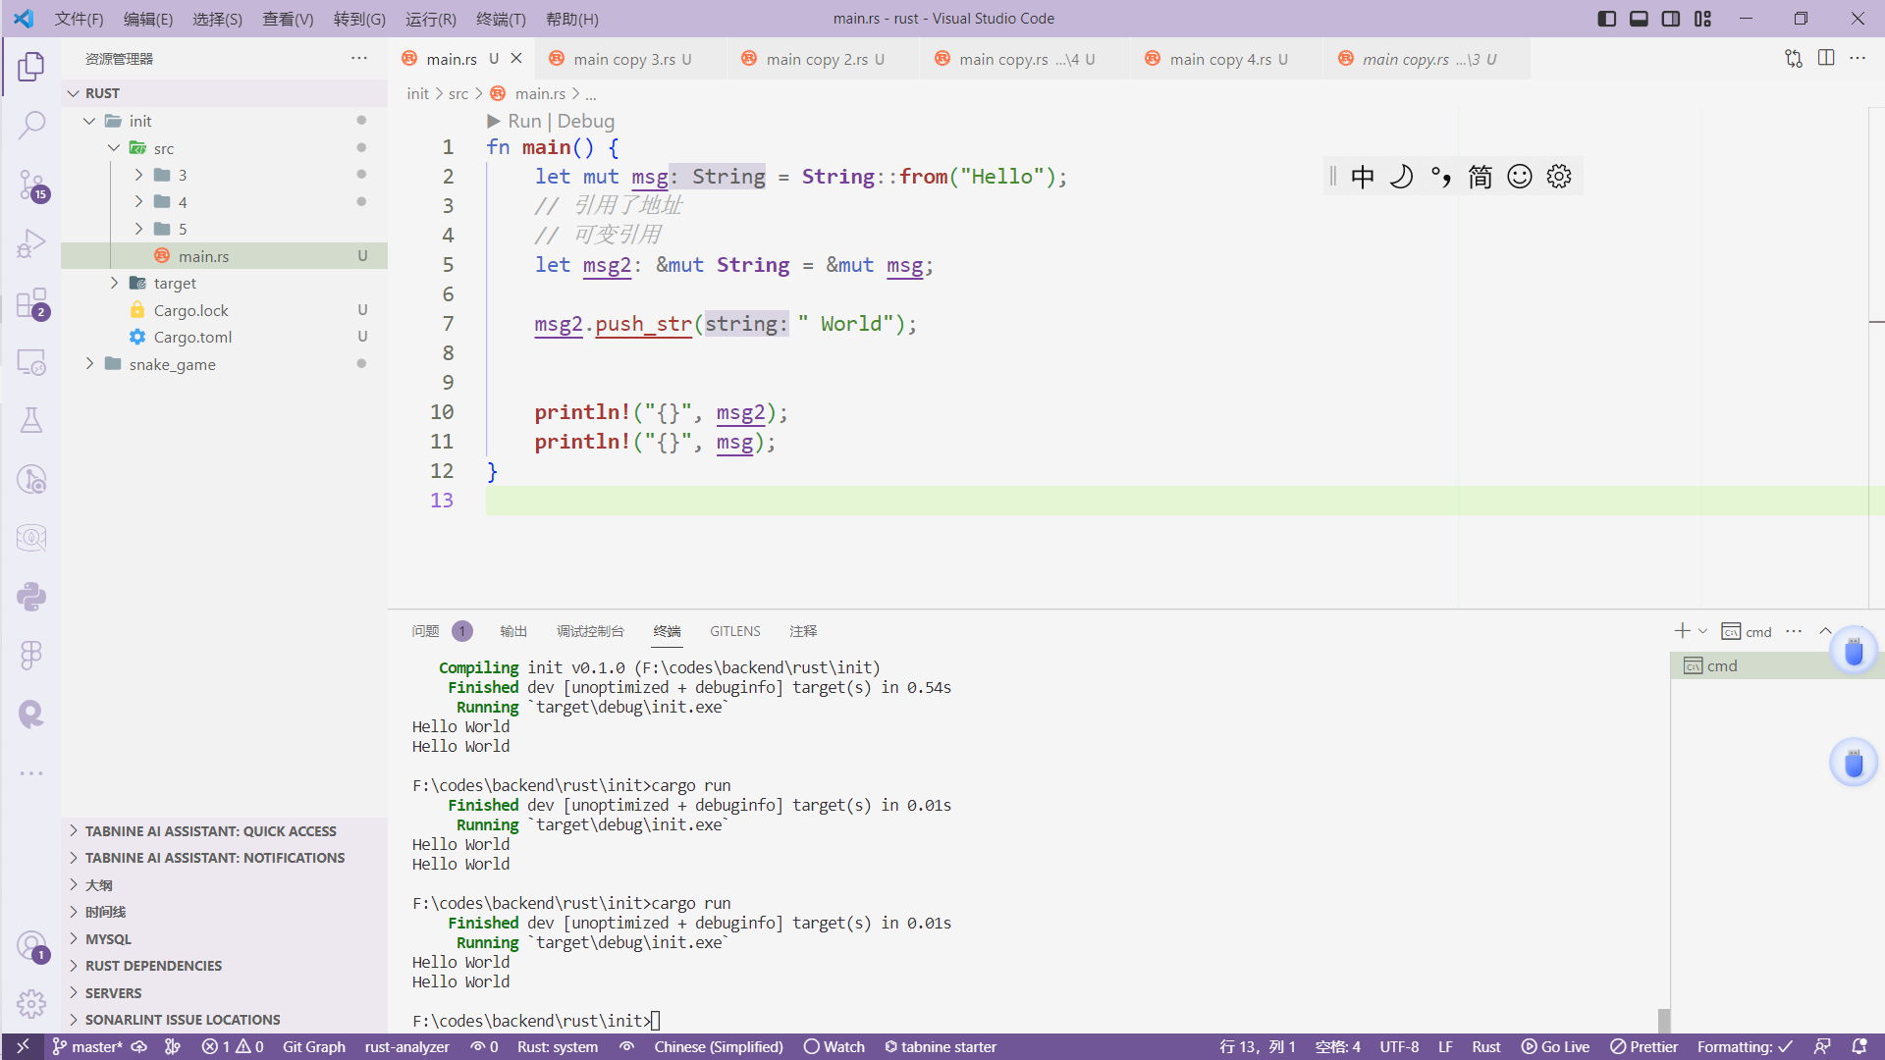
Task: Open Source Control view with 15 changes
Action: point(31,185)
